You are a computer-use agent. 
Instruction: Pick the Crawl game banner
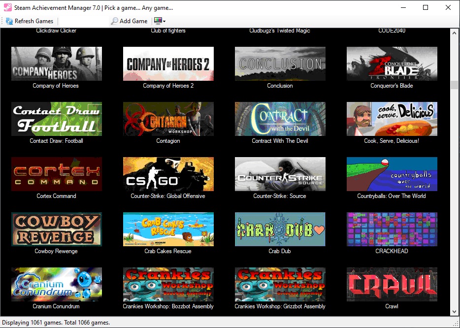click(x=392, y=284)
